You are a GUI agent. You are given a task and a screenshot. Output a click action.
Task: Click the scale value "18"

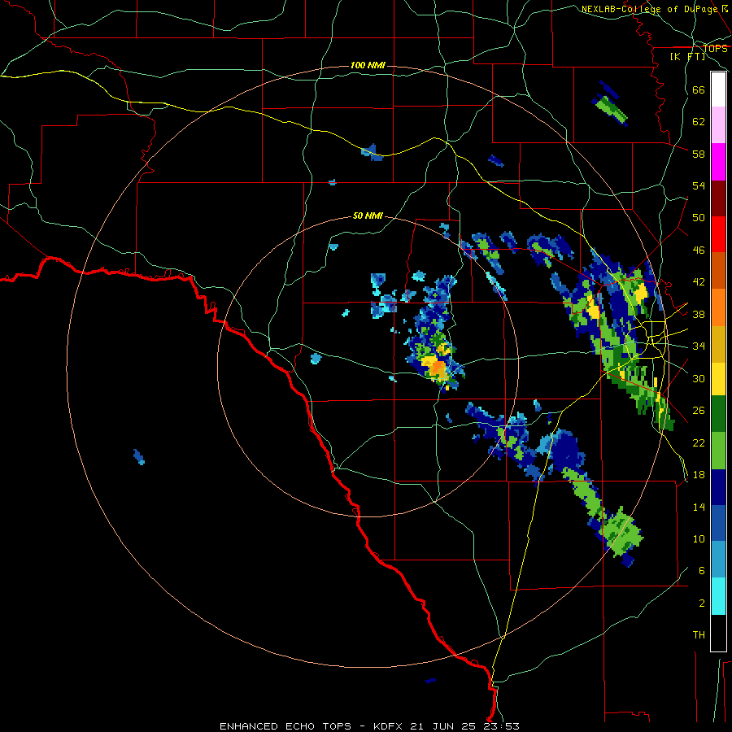coord(699,475)
